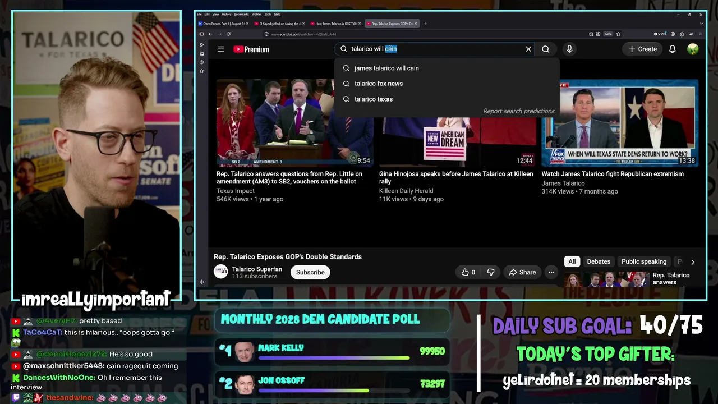Open Talarico Superfan channel name
Screen dimensions: 718x404
point(257,269)
